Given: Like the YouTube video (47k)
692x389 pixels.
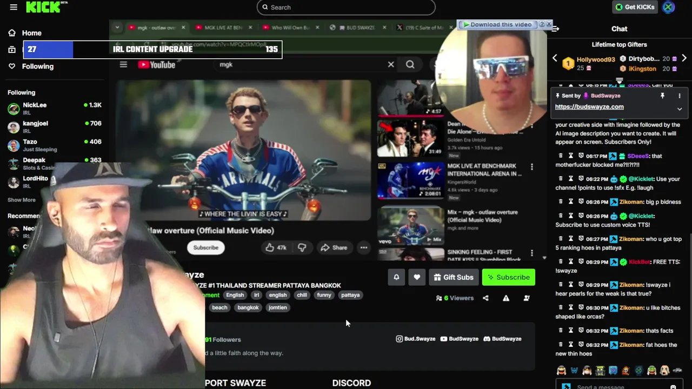Looking at the screenshot, I should pyautogui.click(x=276, y=247).
